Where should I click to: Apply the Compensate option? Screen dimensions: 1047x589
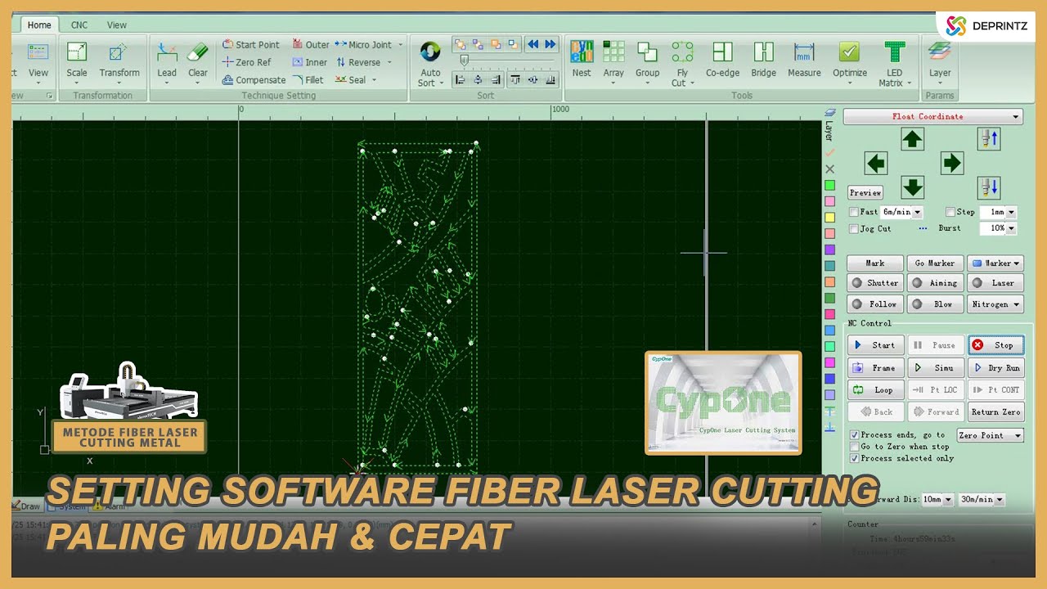(x=254, y=80)
